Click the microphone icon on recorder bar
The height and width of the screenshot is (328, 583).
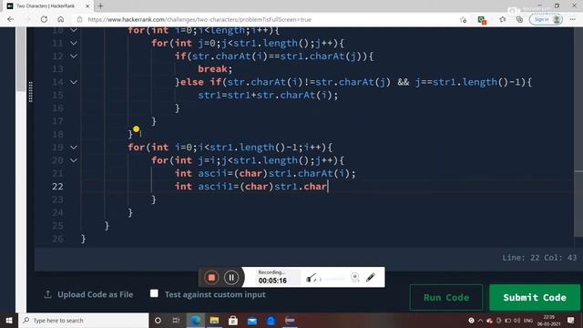click(312, 277)
